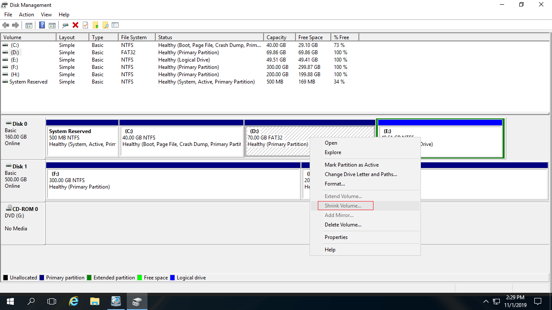Click the checklist settings icon in the toolbar
The width and height of the screenshot is (552, 310).
point(115,25)
